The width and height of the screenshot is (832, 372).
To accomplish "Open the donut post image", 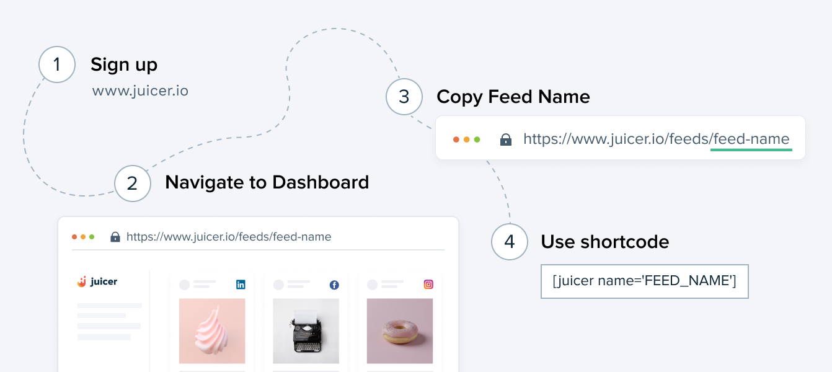I will pos(400,331).
